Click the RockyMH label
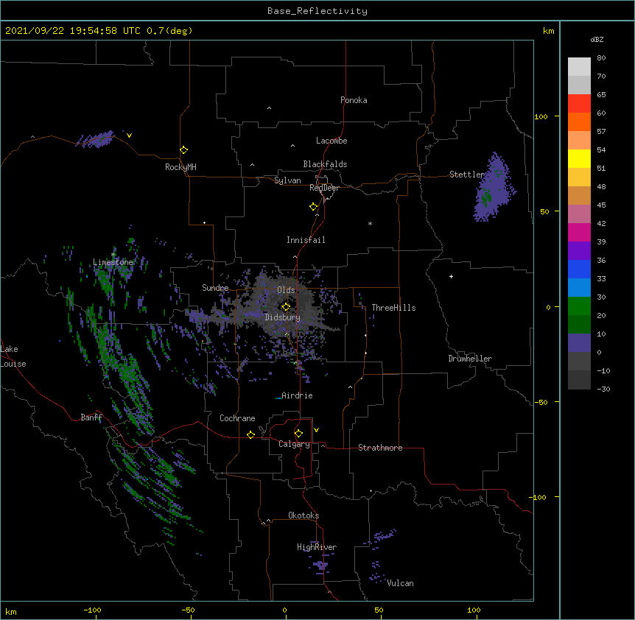The height and width of the screenshot is (620, 635). coord(180,167)
